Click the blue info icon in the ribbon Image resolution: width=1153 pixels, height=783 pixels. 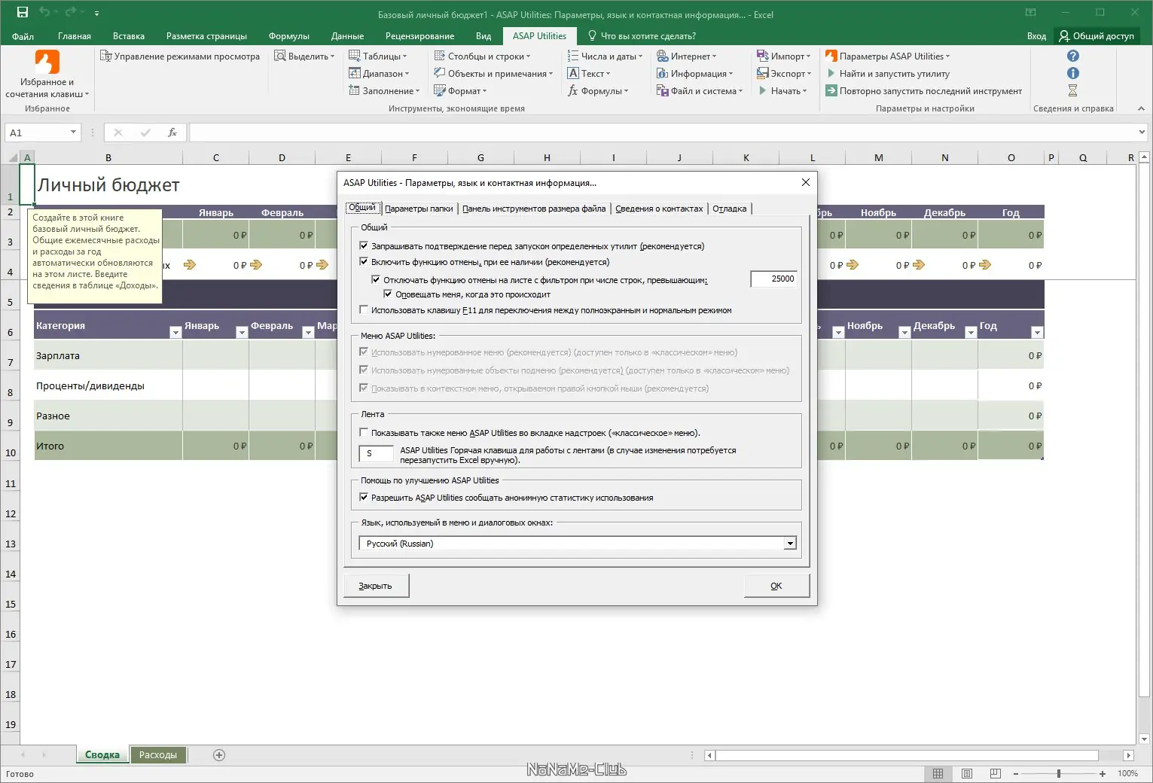pyautogui.click(x=1073, y=73)
